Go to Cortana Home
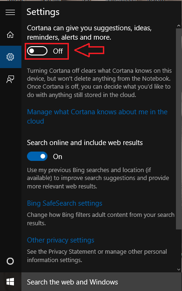 10,35
